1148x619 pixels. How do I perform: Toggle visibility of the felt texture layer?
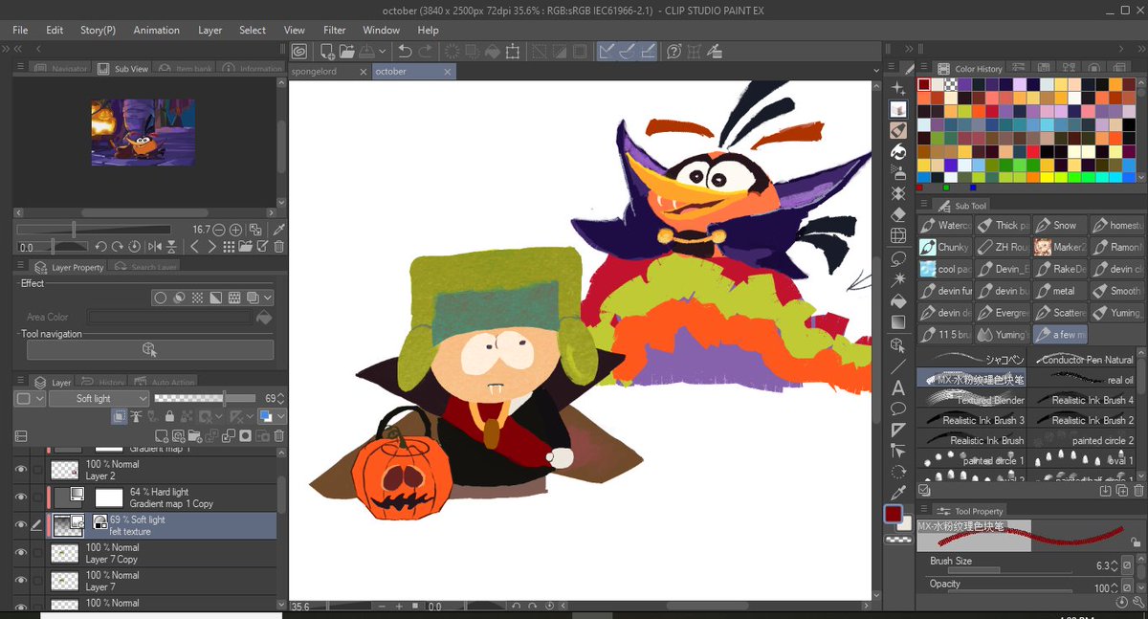pos(21,525)
